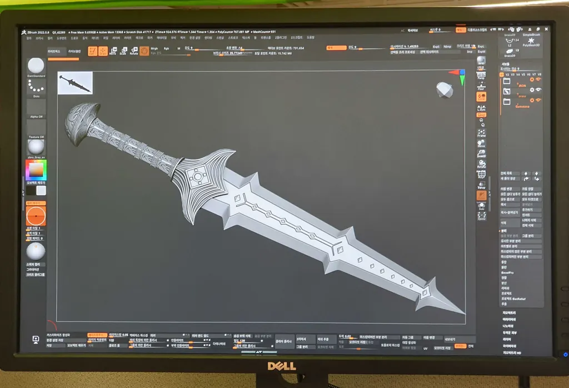Open the Texture Off selector
The width and height of the screenshot is (569, 388).
click(x=36, y=129)
